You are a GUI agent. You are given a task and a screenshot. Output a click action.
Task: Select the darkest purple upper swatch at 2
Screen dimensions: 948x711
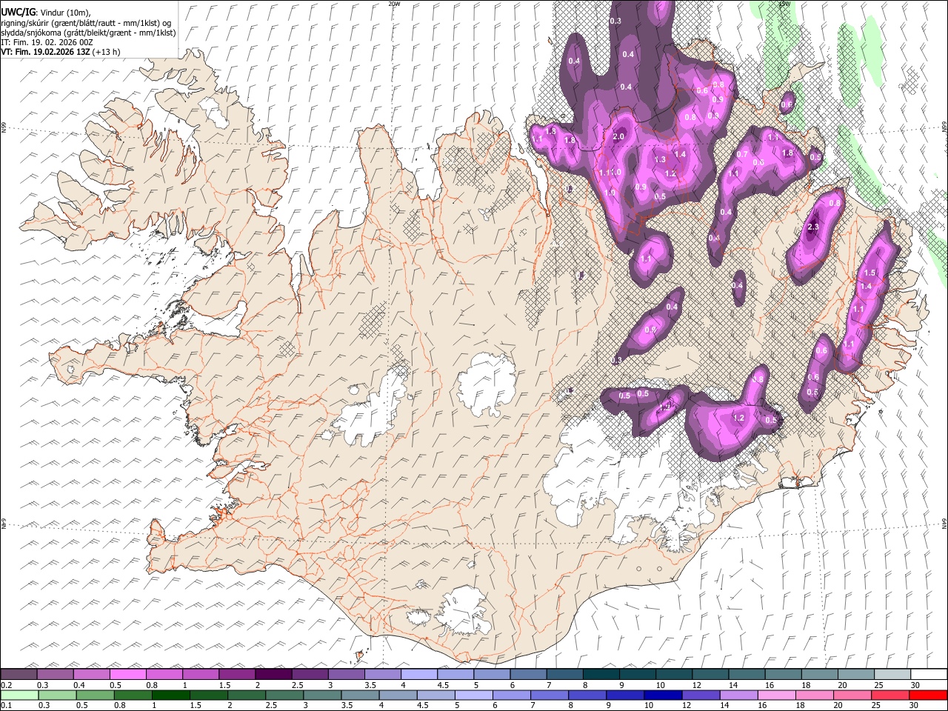click(x=273, y=674)
